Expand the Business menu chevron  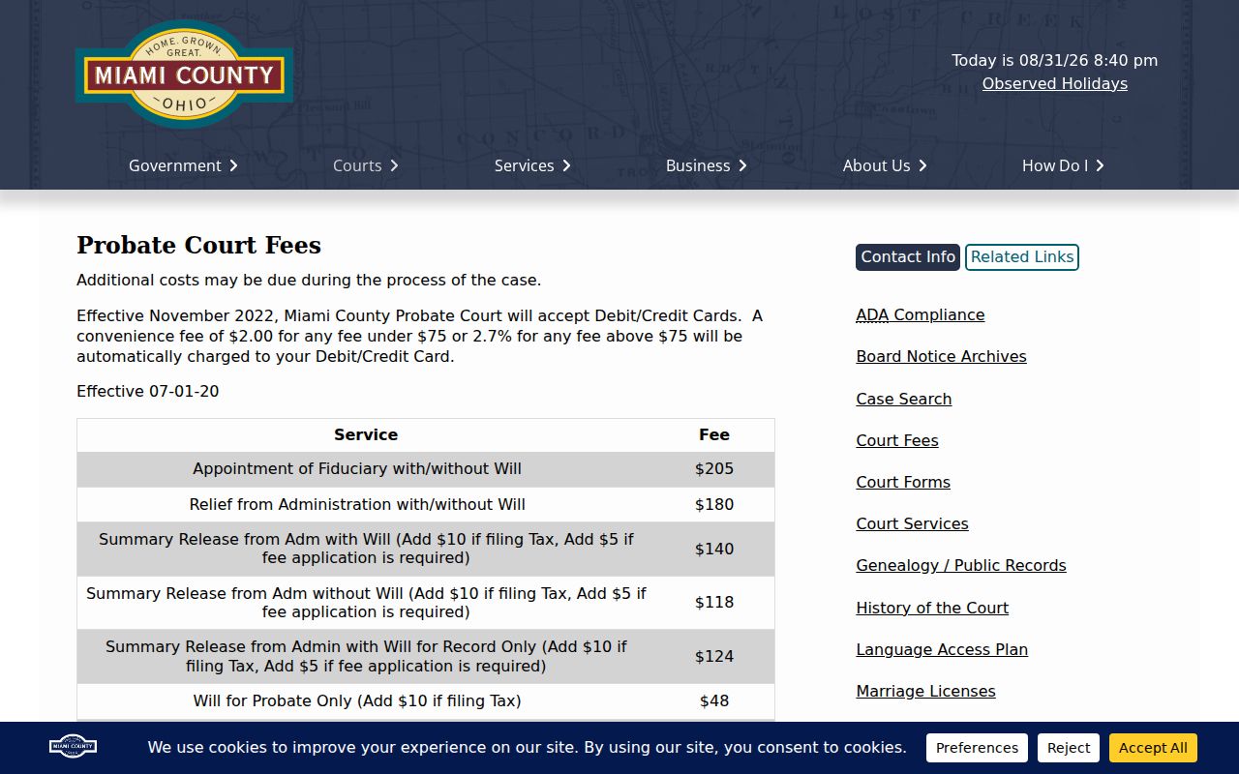pyautogui.click(x=742, y=165)
